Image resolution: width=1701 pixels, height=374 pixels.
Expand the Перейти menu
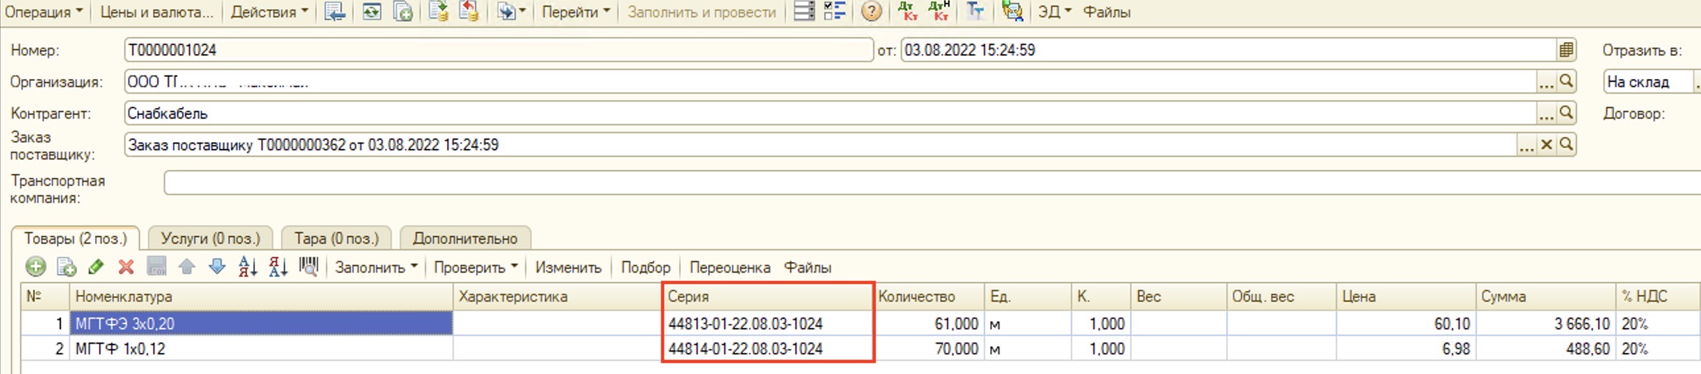[576, 12]
